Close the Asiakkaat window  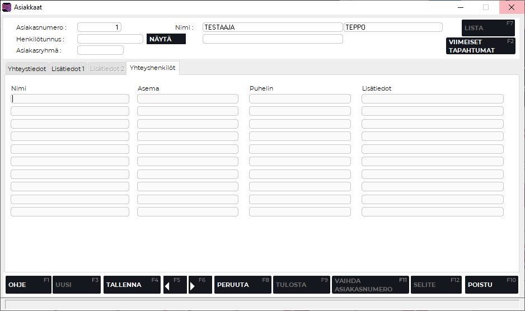tap(511, 7)
